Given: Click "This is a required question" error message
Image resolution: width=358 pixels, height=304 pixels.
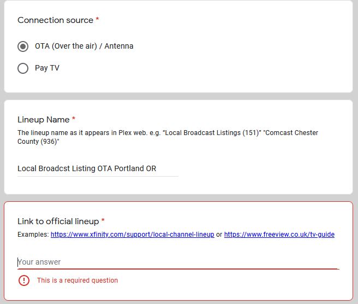Looking at the screenshot, I should tap(77, 280).
